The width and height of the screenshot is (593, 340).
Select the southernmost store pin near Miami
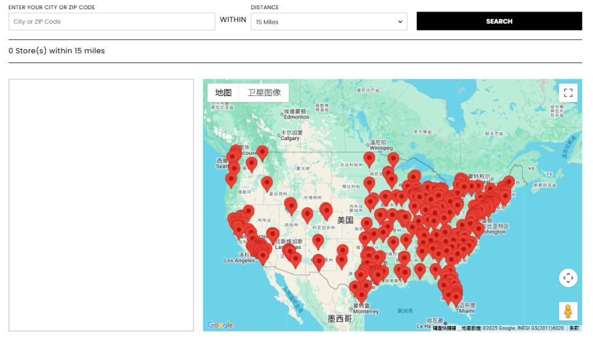coord(456,297)
